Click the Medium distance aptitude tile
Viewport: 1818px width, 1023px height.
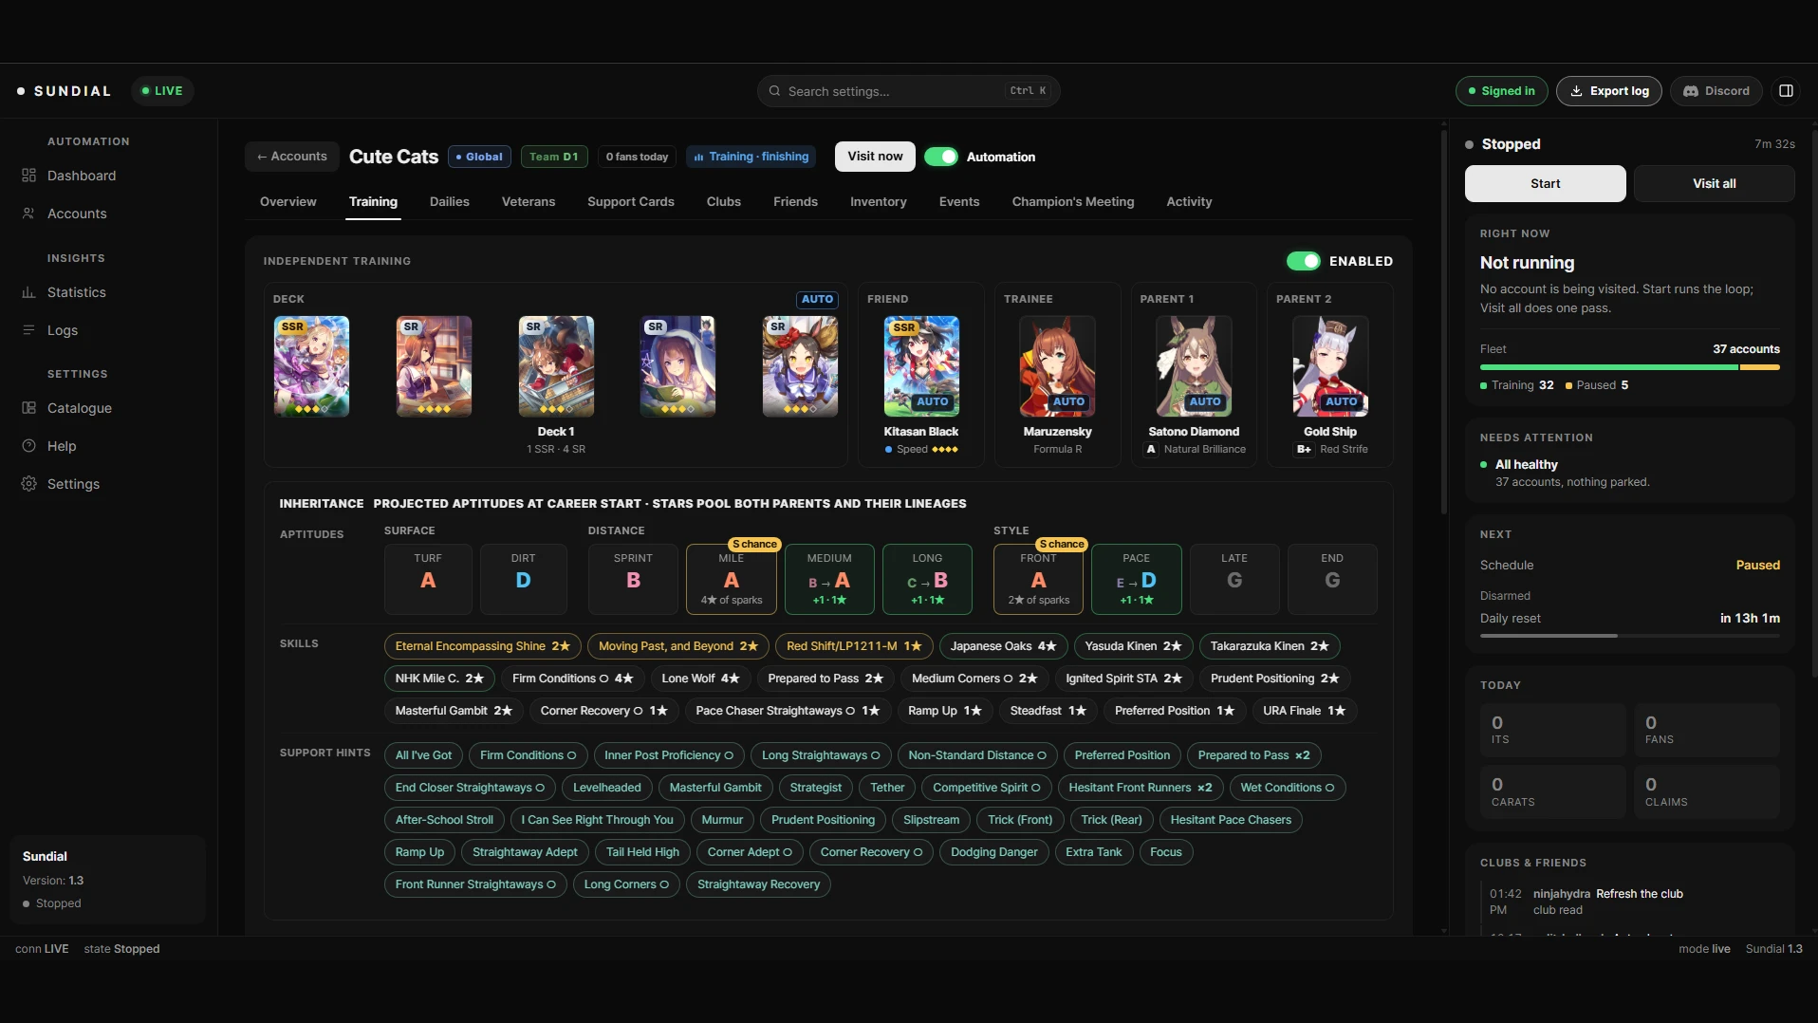point(829,579)
